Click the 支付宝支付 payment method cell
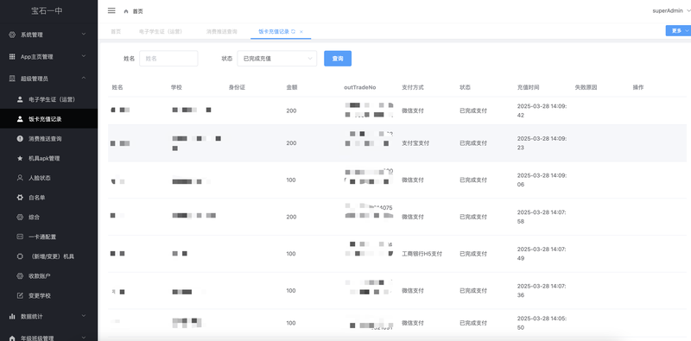This screenshot has width=691, height=341. click(x=415, y=143)
